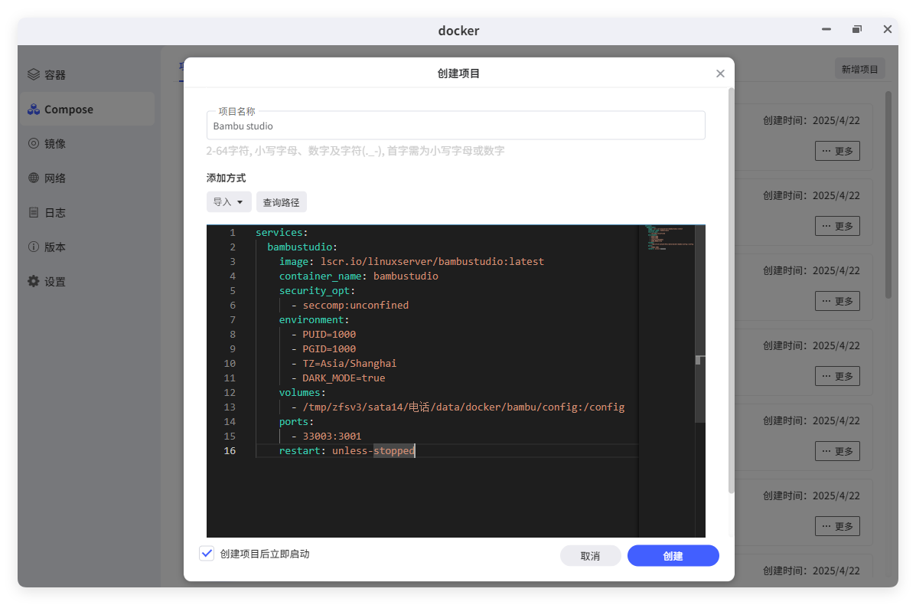Click line number 16 in the gutter
916x605 pixels.
(230, 450)
